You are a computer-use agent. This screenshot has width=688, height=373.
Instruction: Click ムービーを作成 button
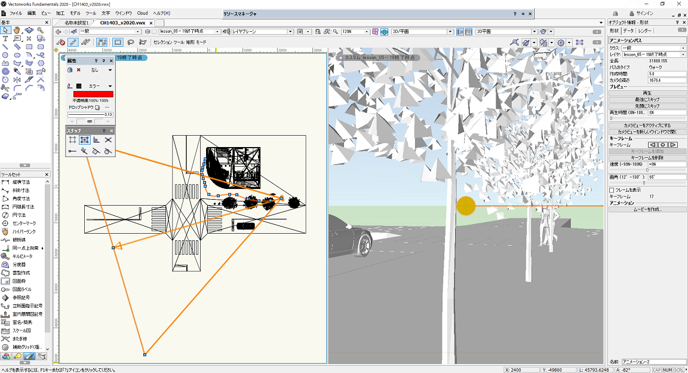point(647,210)
